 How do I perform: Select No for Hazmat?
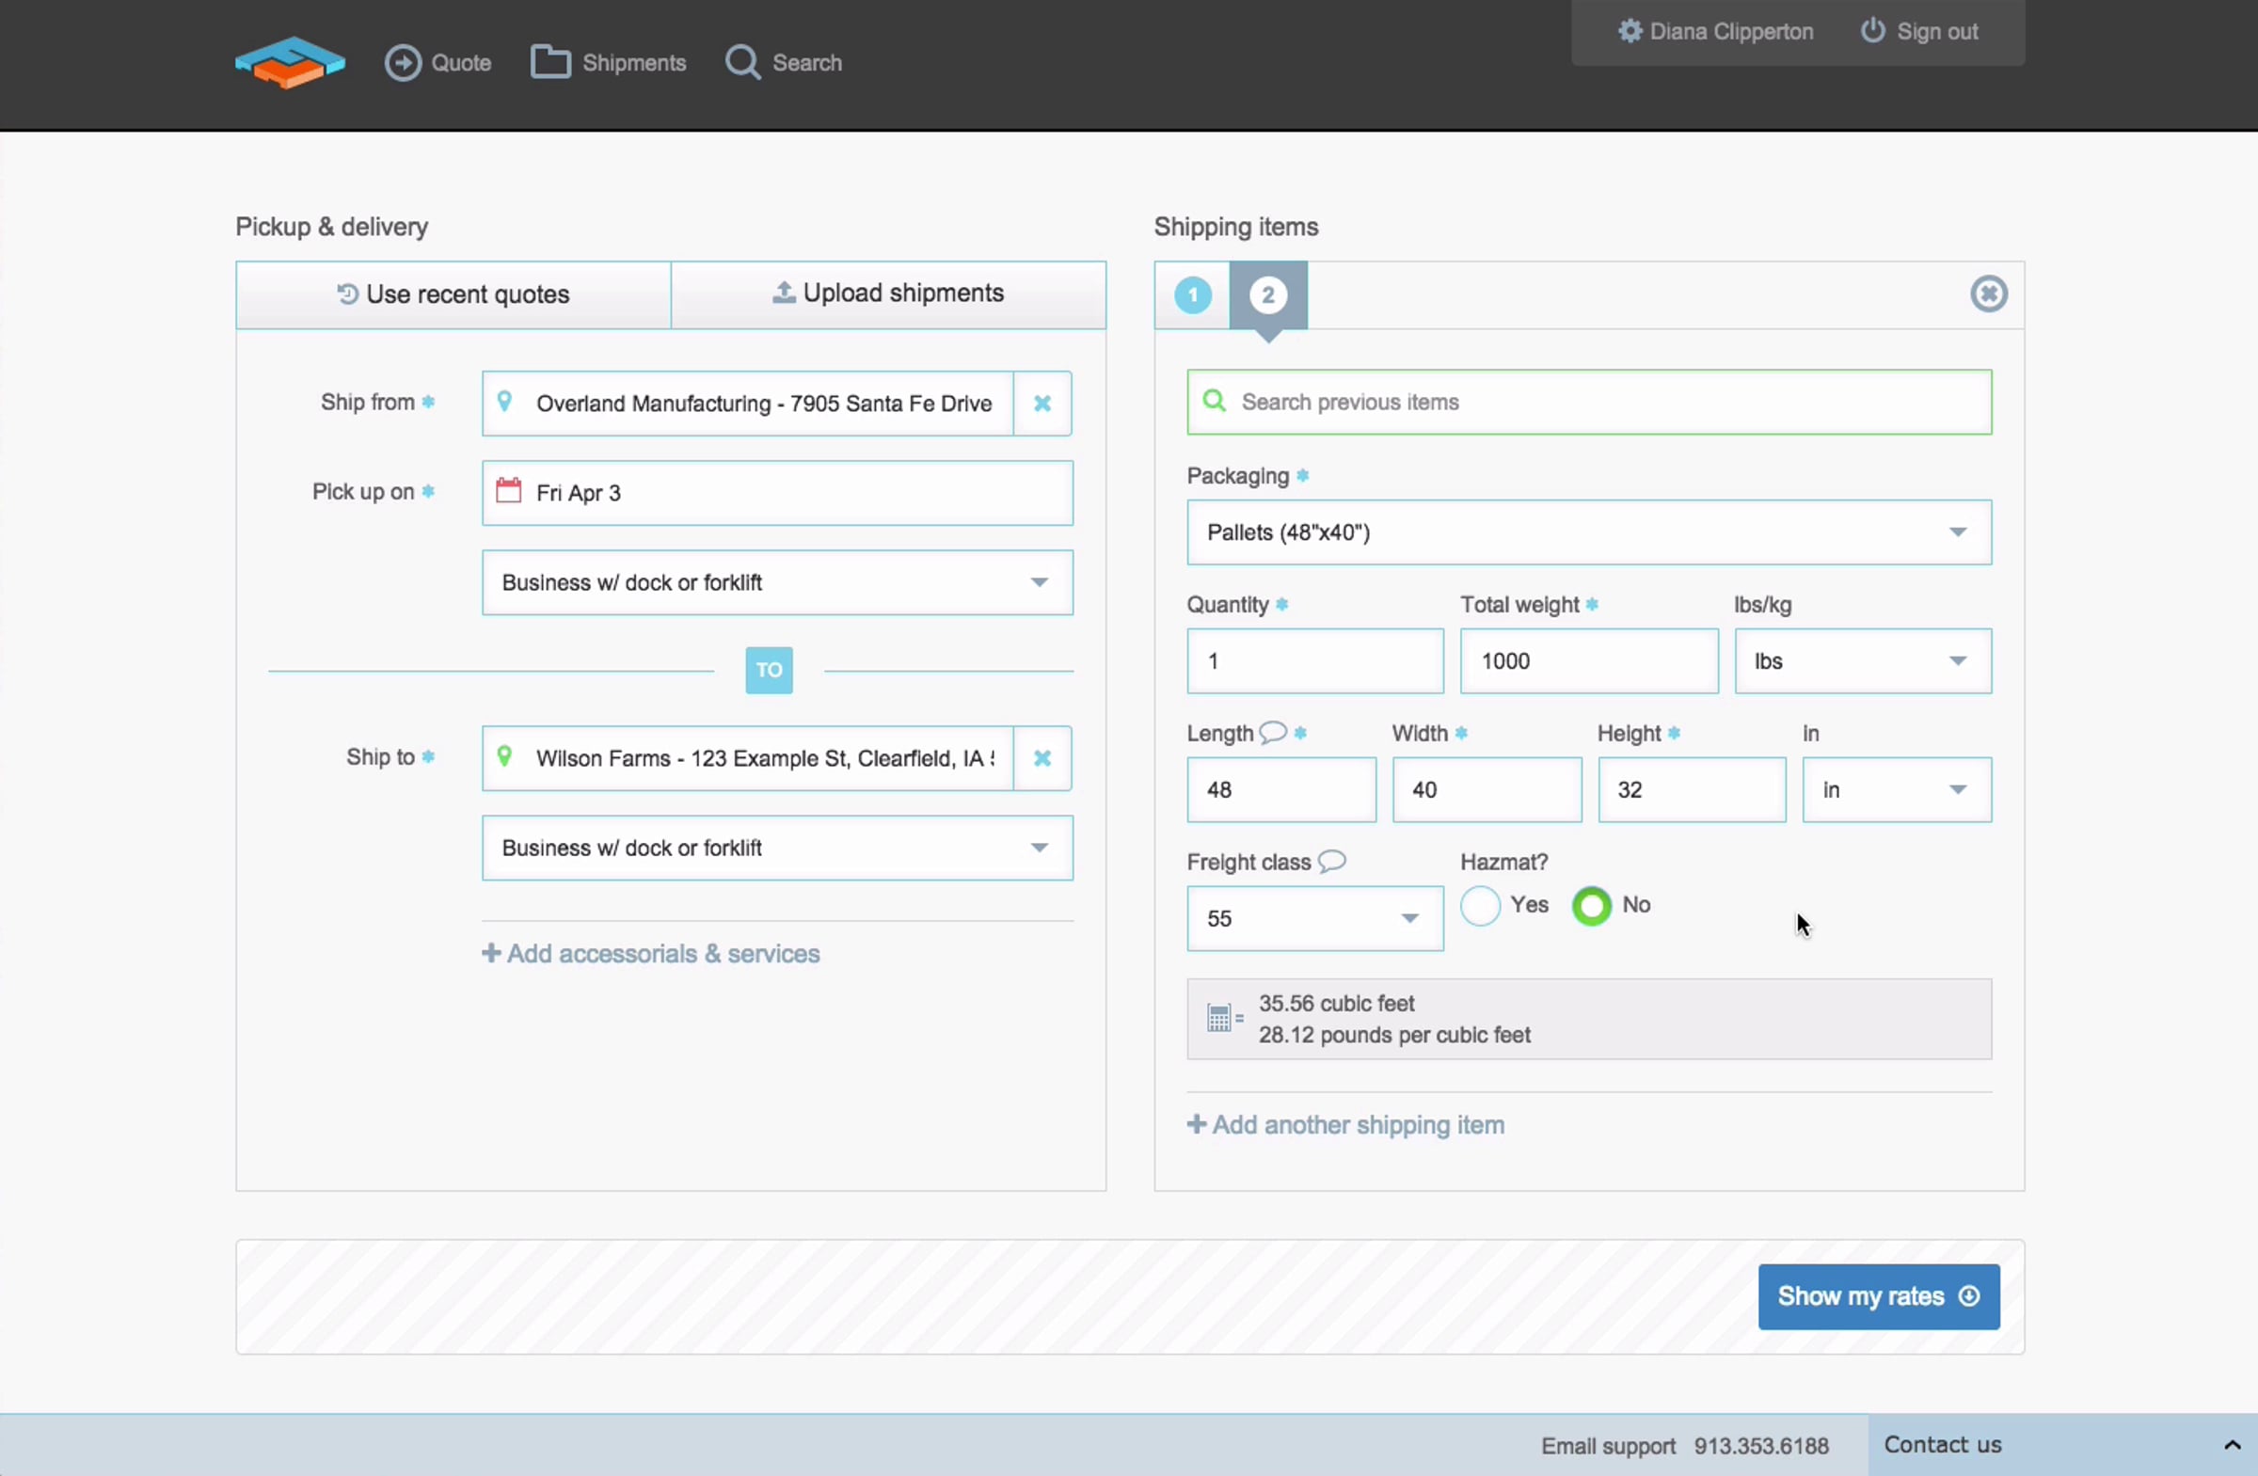coord(1591,906)
